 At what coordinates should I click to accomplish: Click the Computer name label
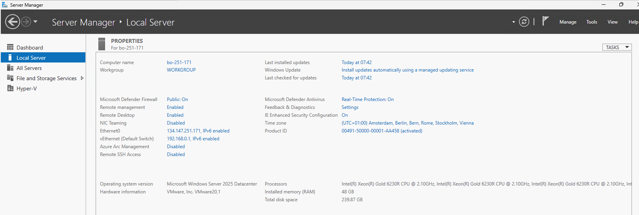click(x=117, y=62)
